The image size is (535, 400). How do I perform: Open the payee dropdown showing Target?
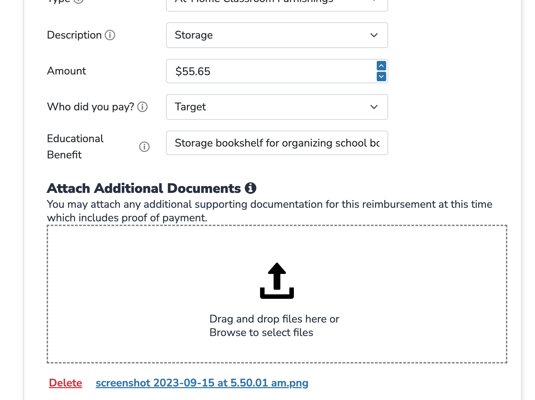tap(277, 107)
